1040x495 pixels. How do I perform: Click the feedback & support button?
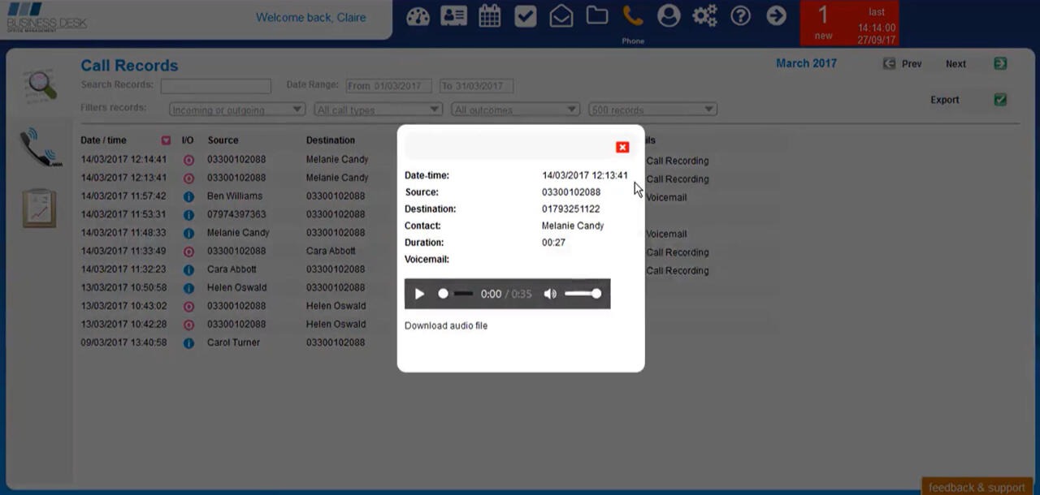[x=977, y=487]
